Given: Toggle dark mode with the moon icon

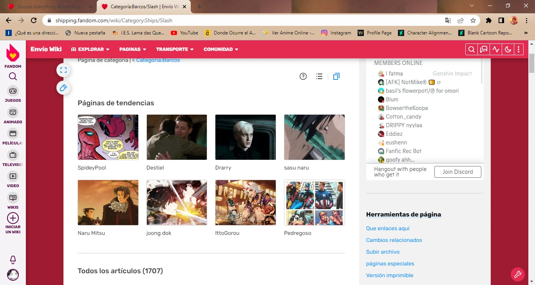Looking at the screenshot, I should (x=508, y=49).
